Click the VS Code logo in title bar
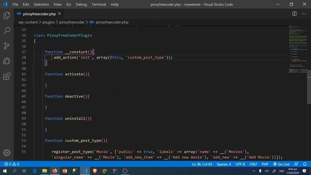This screenshot has height=175, width=311. [x=5, y=4]
